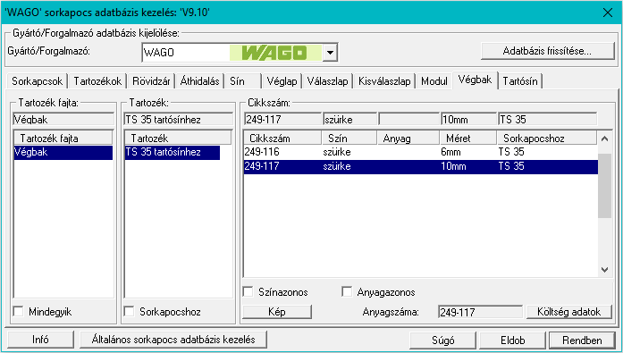
Task: Click the Anyag column header
Action: click(x=408, y=139)
